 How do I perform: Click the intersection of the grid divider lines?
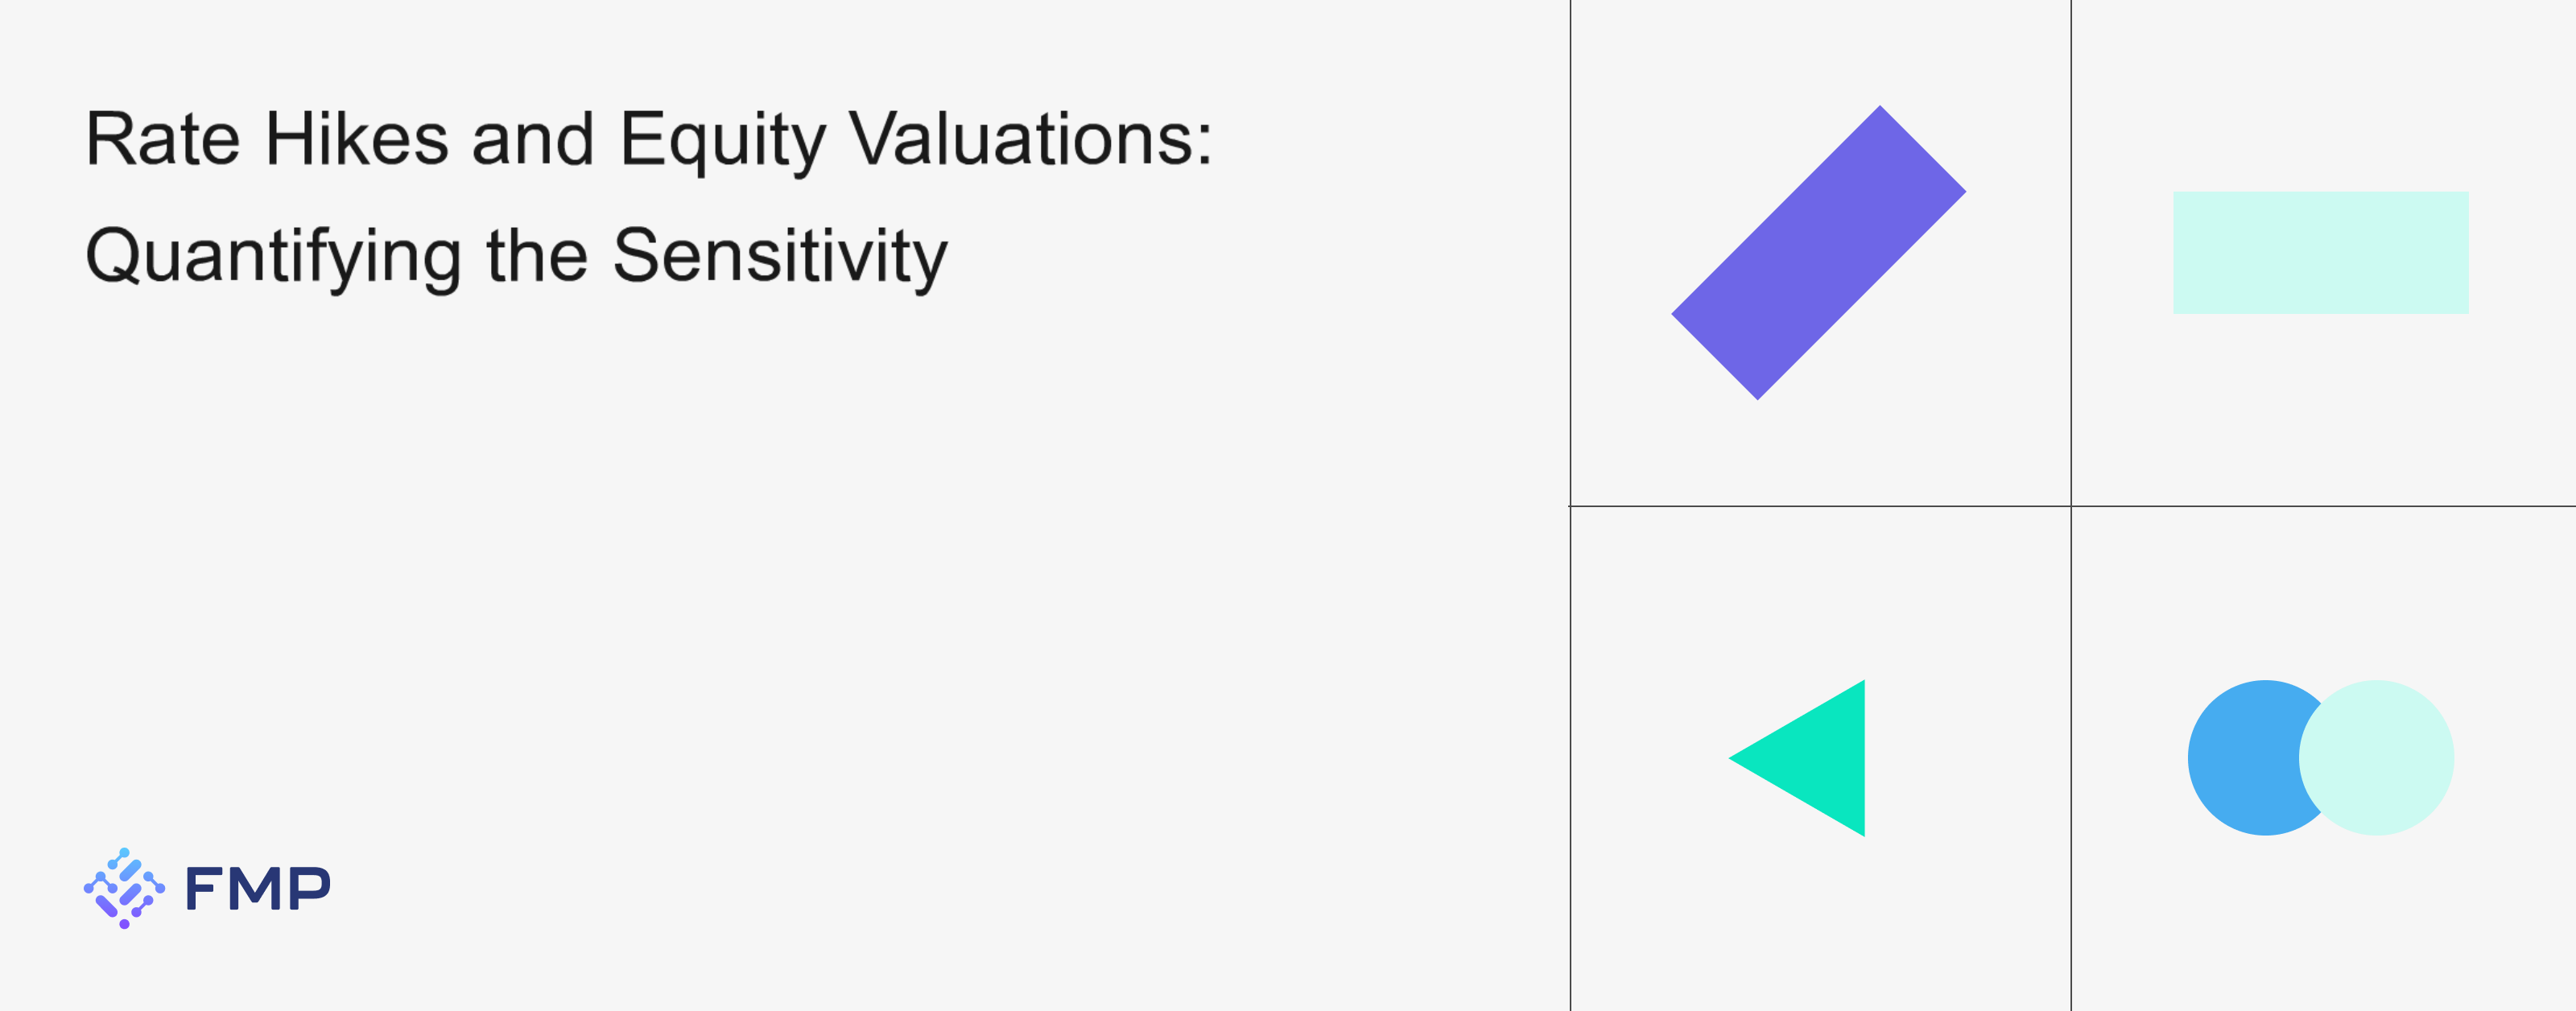pyautogui.click(x=2071, y=506)
